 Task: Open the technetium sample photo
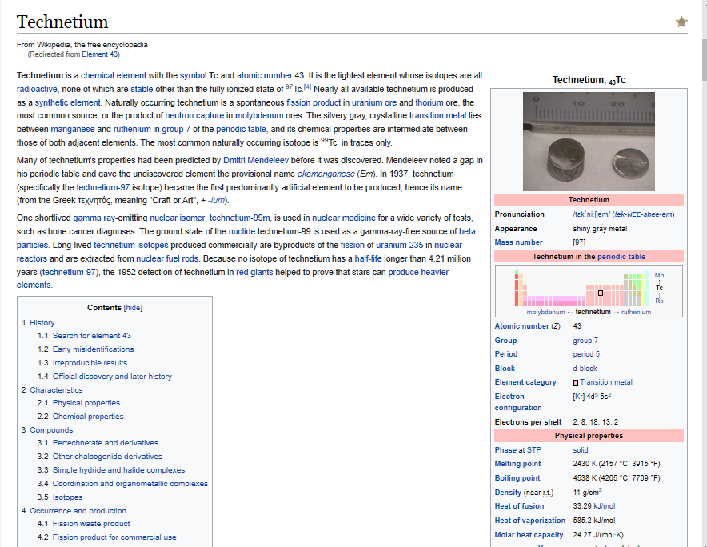coord(589,141)
